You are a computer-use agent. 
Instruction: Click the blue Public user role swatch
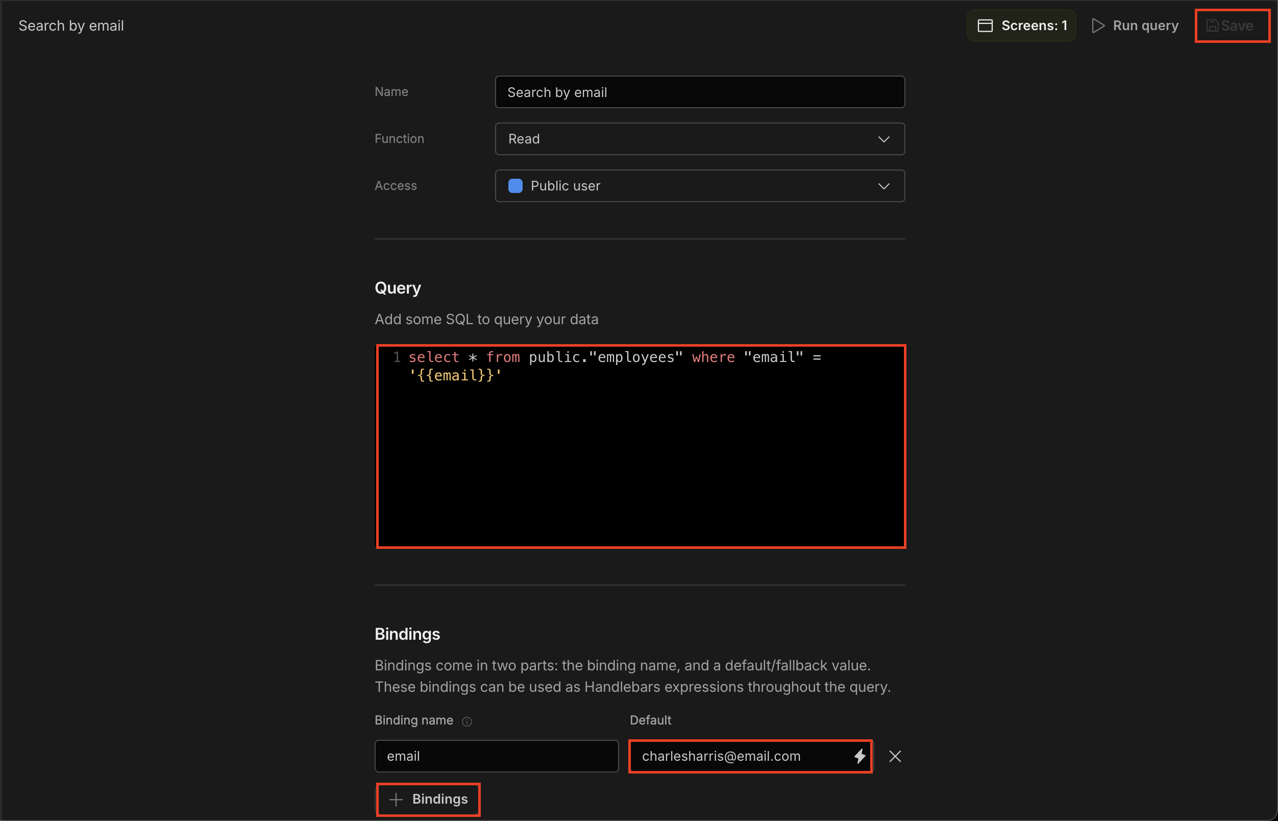point(515,185)
